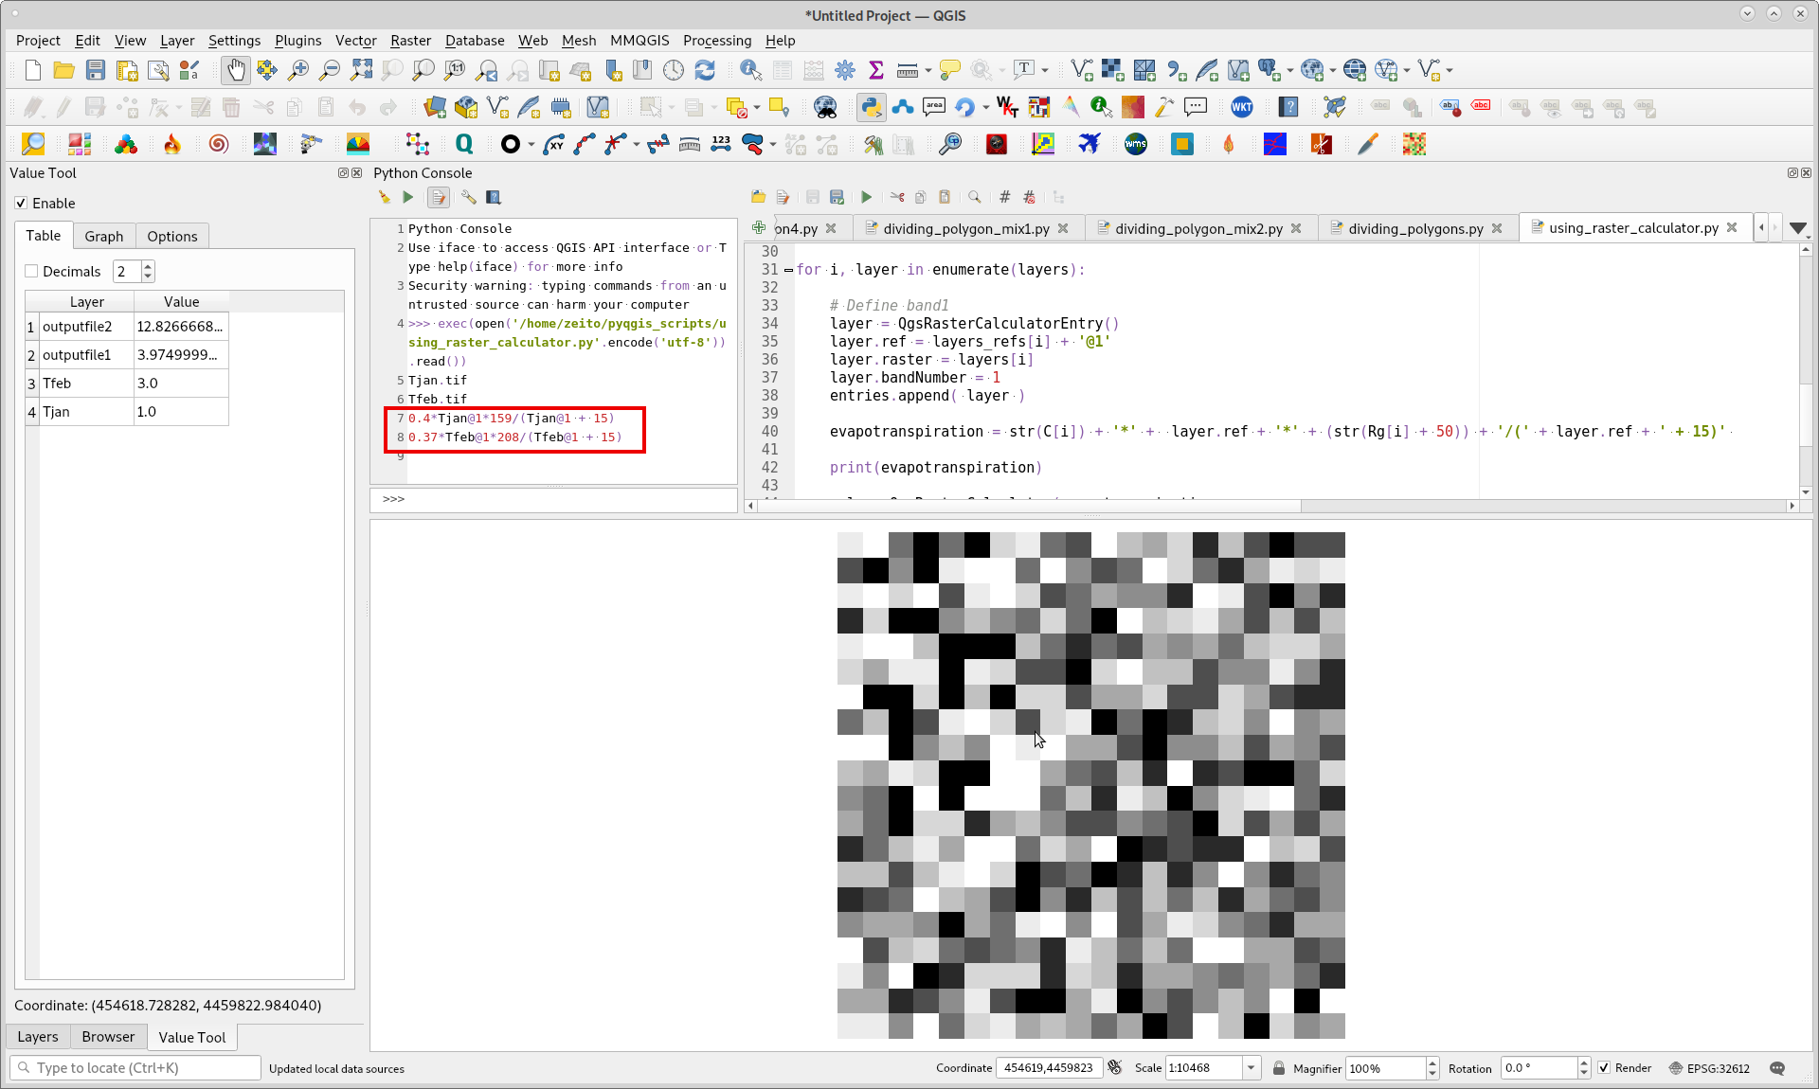
Task: Click the Coordinate field in status bar
Action: [1049, 1068]
